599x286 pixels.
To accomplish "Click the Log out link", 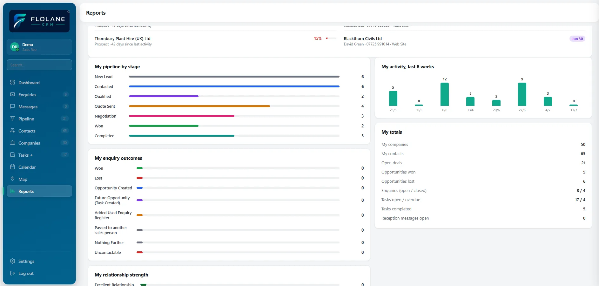I will (39, 273).
